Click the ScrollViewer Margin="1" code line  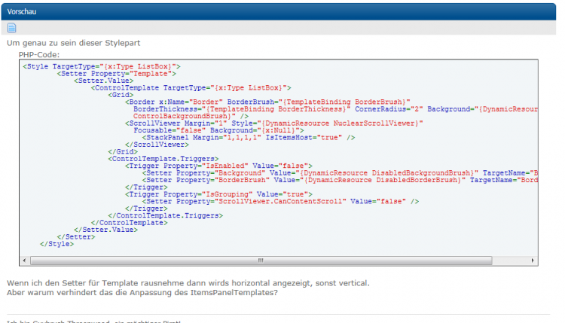click(x=274, y=123)
